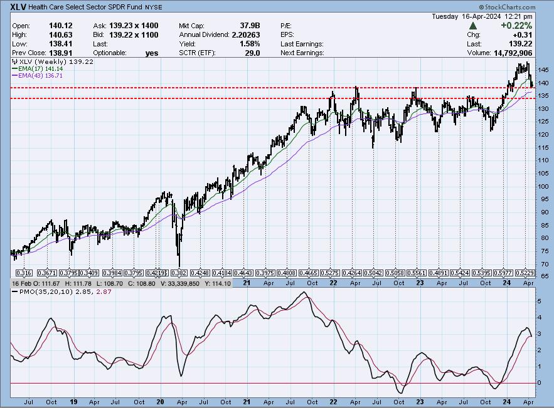Click the dividend box 0.3671
The height and width of the screenshot is (408, 554).
[46, 273]
